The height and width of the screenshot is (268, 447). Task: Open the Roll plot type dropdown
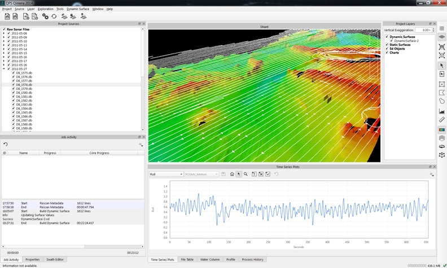166,174
